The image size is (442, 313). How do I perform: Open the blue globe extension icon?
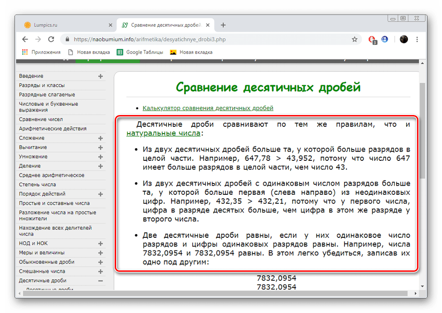coord(385,39)
